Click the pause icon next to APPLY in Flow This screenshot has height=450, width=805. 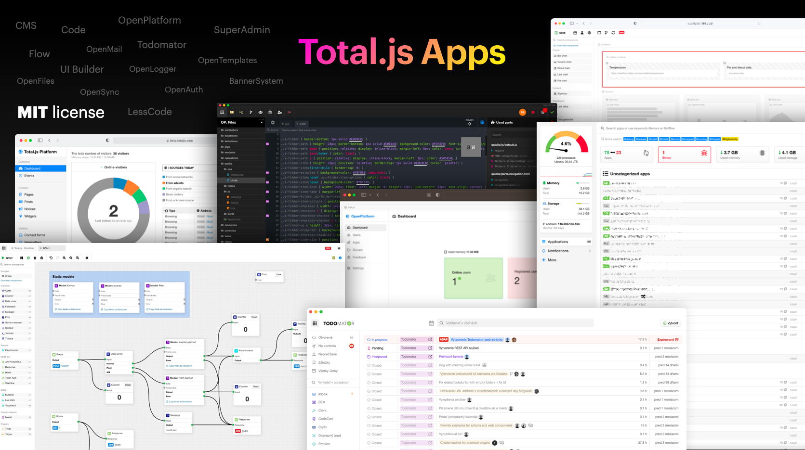(x=21, y=258)
